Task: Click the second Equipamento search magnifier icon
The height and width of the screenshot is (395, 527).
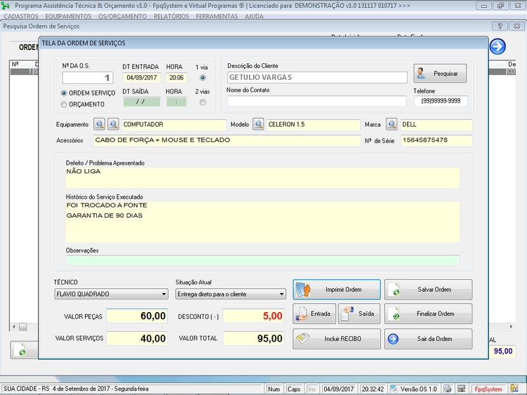Action: pos(113,124)
